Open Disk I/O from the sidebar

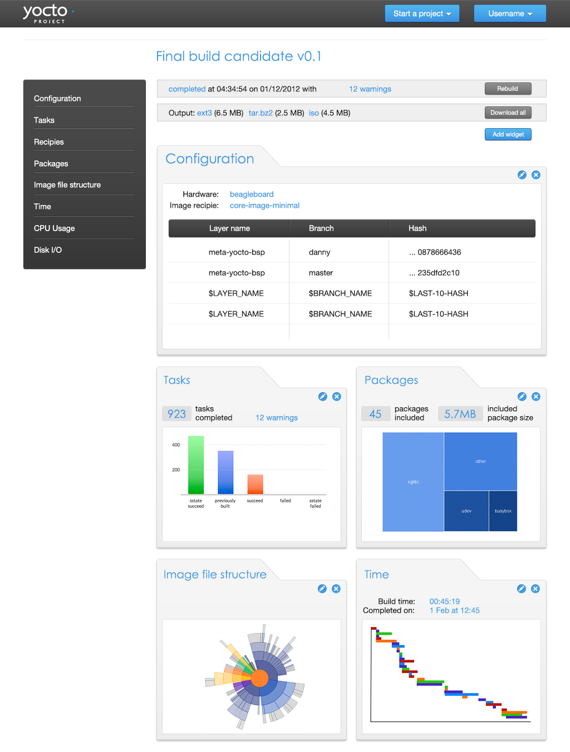[x=48, y=250]
